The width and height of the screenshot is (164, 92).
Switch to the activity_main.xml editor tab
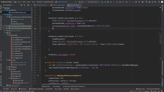tap(41, 5)
